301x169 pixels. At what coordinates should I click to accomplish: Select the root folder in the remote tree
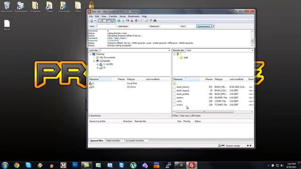point(186,57)
